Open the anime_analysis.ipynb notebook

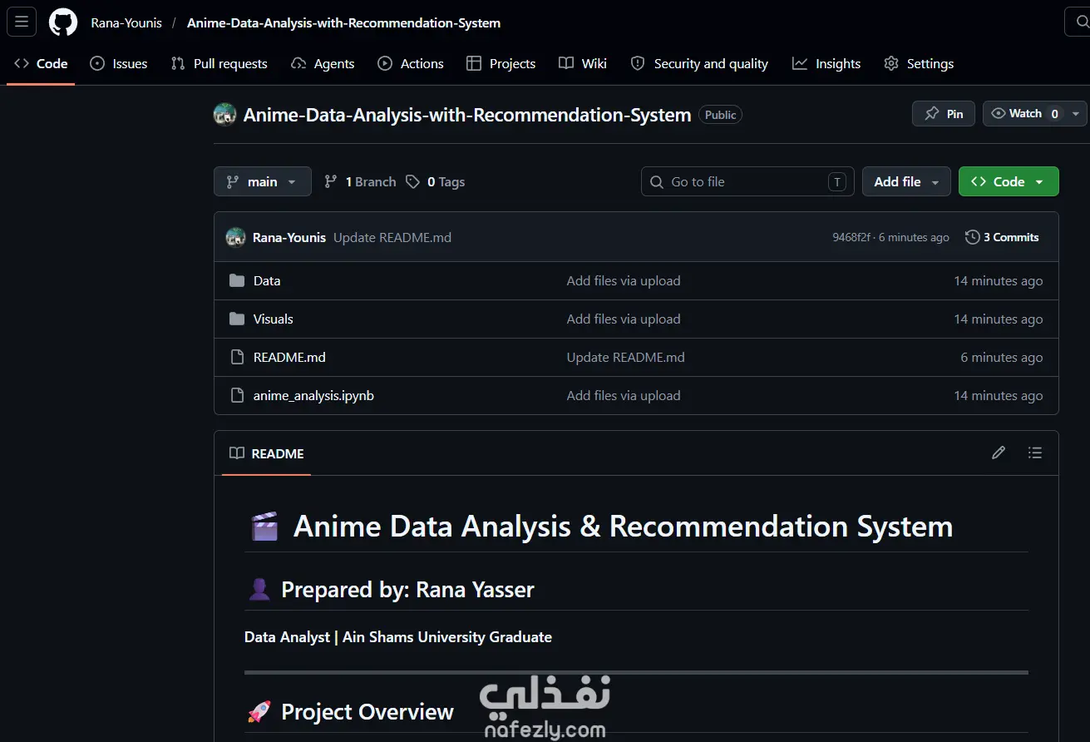tap(313, 396)
